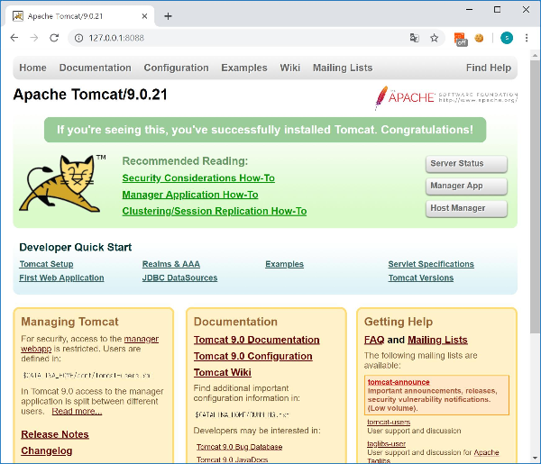The image size is (541, 464).
Task: Click the Recommended Reading heading
Action: (185, 161)
